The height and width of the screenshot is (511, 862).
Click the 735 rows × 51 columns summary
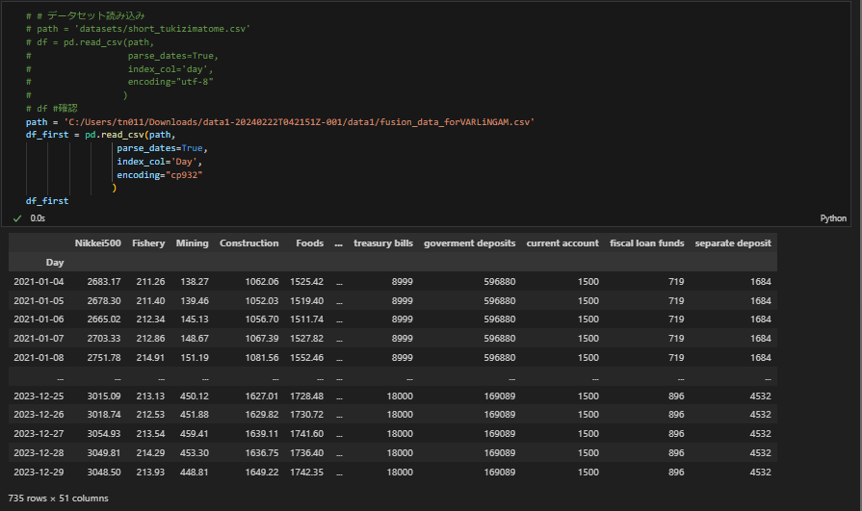(x=58, y=498)
